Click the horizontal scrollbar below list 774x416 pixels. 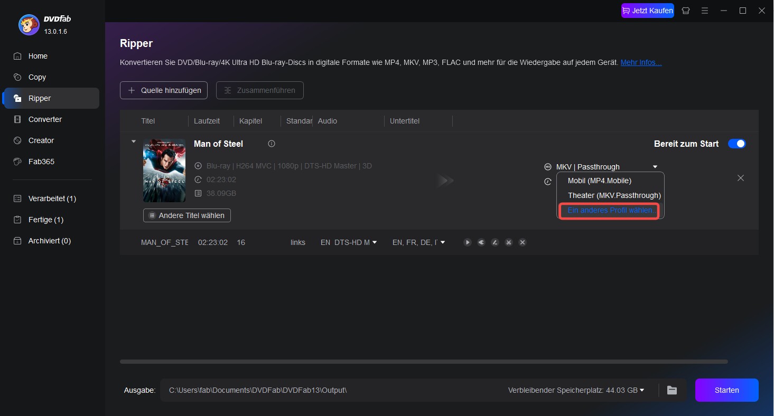pyautogui.click(x=424, y=362)
